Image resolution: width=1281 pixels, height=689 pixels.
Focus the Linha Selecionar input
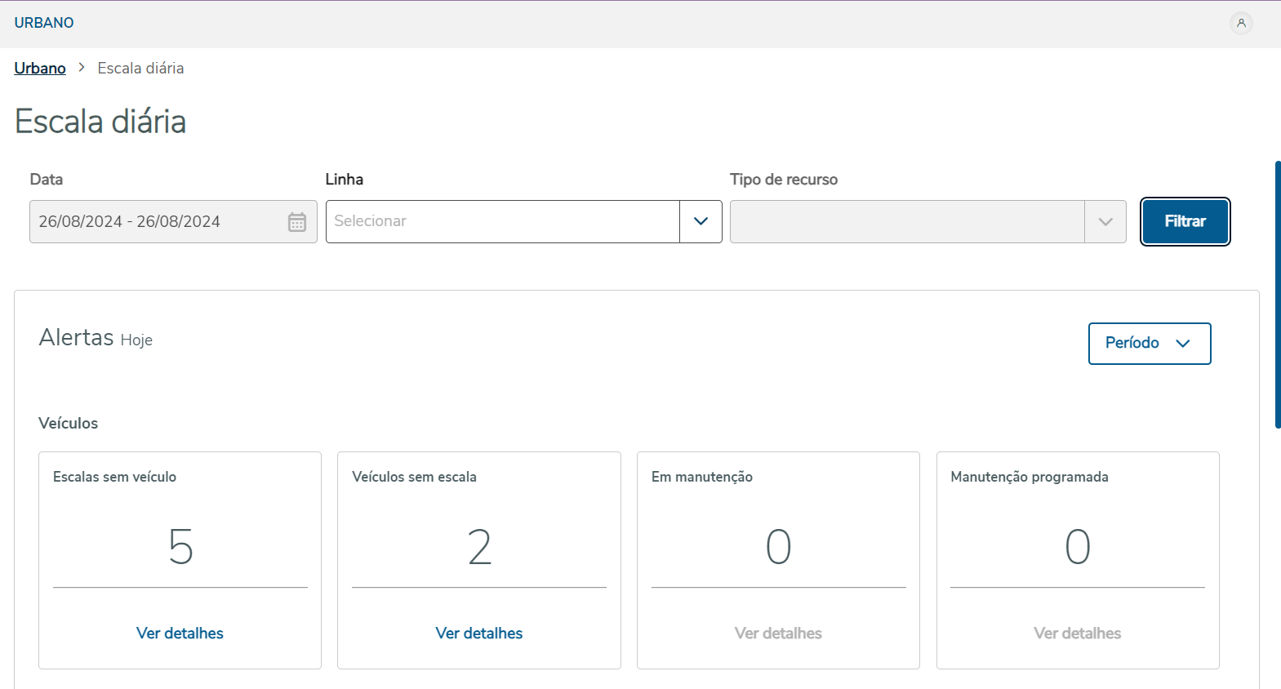point(503,221)
